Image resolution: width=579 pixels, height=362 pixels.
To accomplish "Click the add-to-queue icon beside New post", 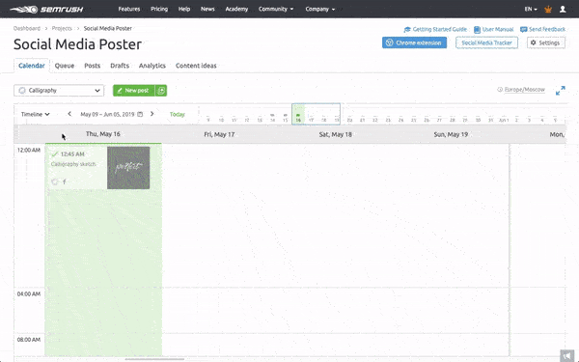I will pos(161,91).
